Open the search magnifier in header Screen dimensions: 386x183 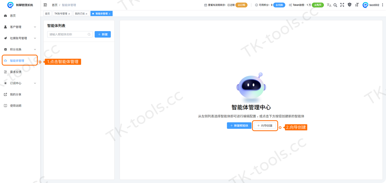pos(335,5)
